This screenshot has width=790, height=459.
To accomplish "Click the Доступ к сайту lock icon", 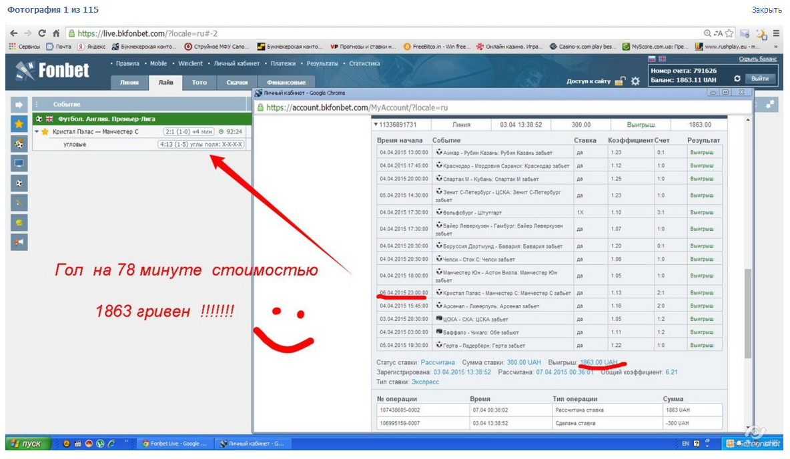I will 621,81.
